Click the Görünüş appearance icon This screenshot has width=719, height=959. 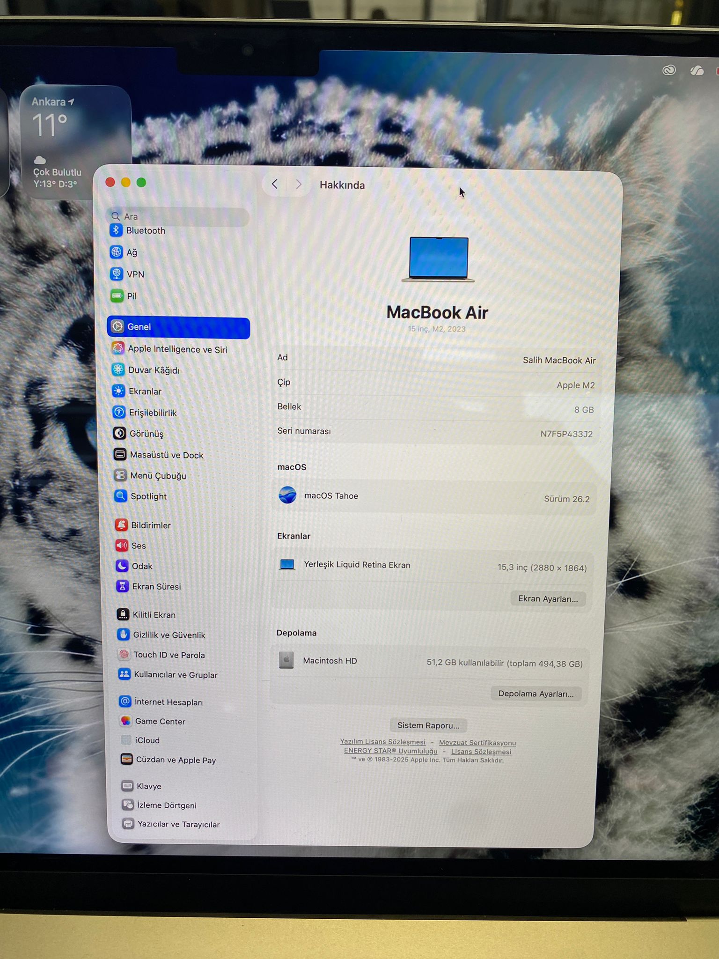click(120, 433)
